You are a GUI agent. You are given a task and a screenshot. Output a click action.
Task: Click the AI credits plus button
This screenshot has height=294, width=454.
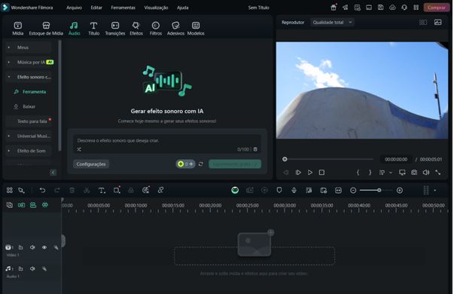pos(191,164)
